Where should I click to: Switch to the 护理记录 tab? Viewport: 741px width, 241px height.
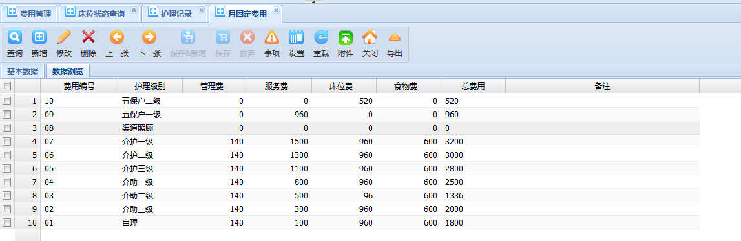click(174, 14)
